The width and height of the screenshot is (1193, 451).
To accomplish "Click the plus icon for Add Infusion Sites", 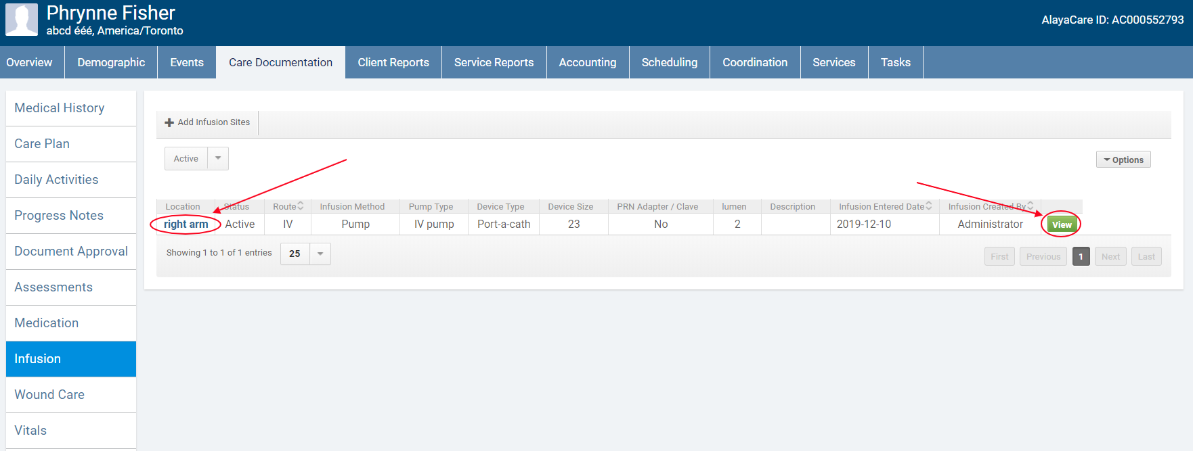I will 169,122.
